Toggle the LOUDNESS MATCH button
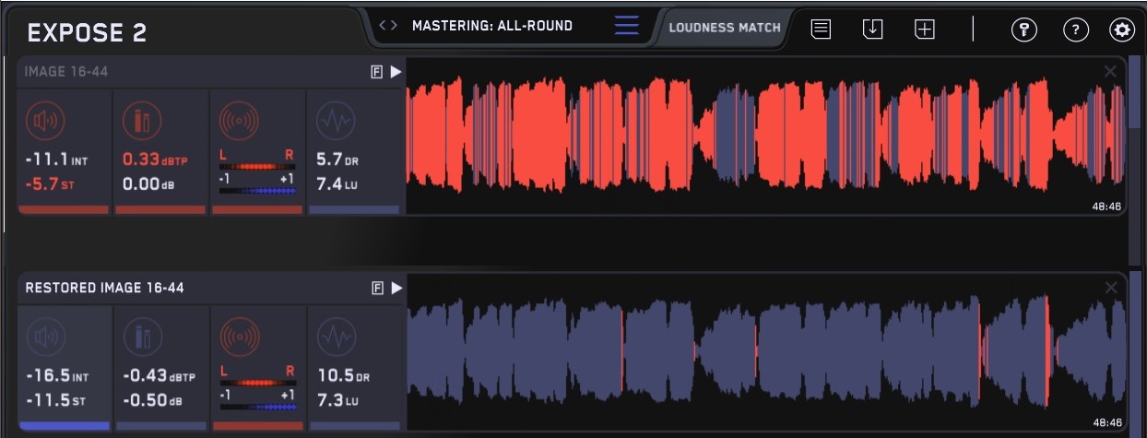 [724, 27]
